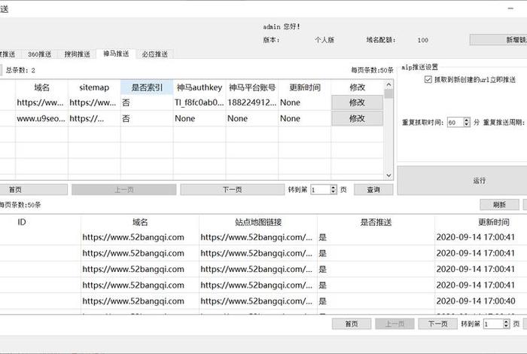Viewport: 527px width, 354px height.
Task: Click the 神马authkey column header
Action: click(x=200, y=87)
